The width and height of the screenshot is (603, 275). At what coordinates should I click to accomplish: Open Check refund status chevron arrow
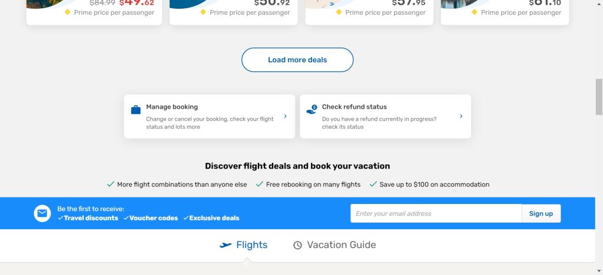[x=461, y=116]
